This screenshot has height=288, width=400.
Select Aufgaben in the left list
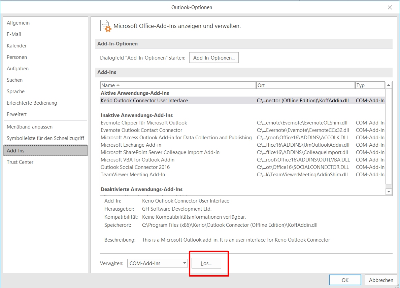(45, 69)
